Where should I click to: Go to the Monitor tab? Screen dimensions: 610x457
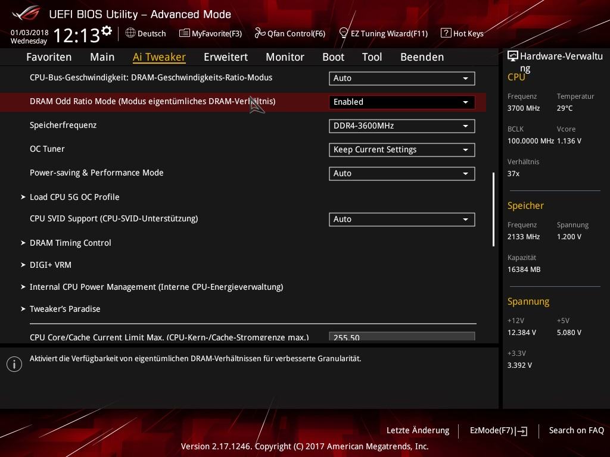tap(285, 57)
